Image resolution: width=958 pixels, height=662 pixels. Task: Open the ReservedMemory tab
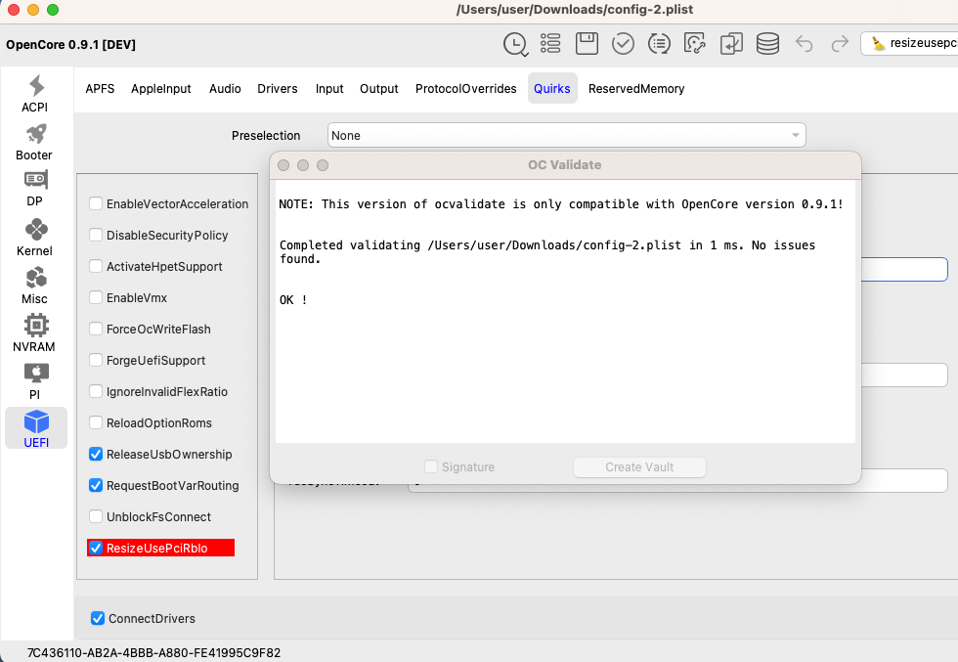(x=636, y=88)
